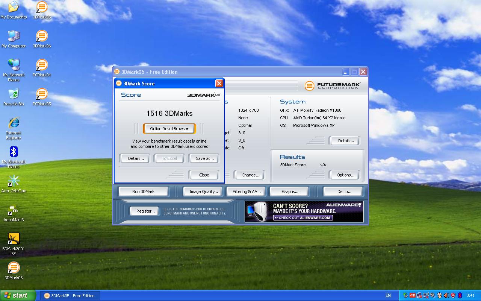
Task: Open the Online ResultBrowser
Action: tap(169, 129)
